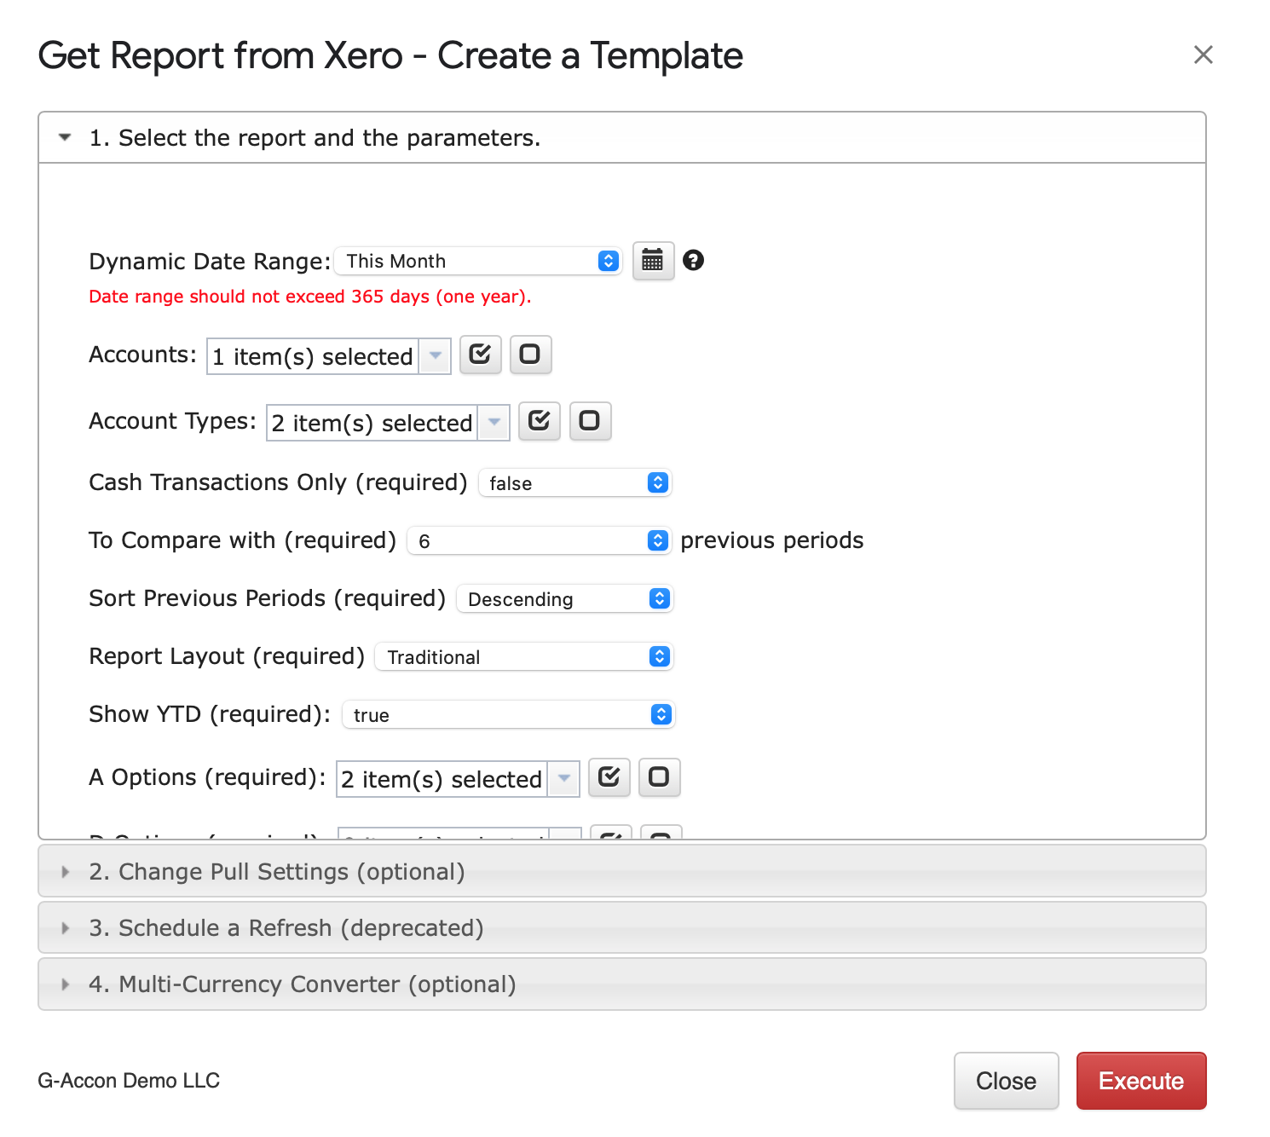Click the red Execute button
Viewport: 1270px width, 1137px height.
pyautogui.click(x=1140, y=1081)
